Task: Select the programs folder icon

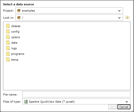Action: 8,54
